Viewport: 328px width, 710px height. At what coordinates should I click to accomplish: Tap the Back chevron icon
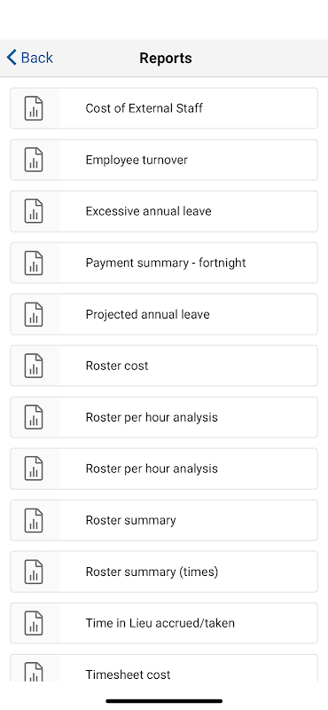point(12,58)
